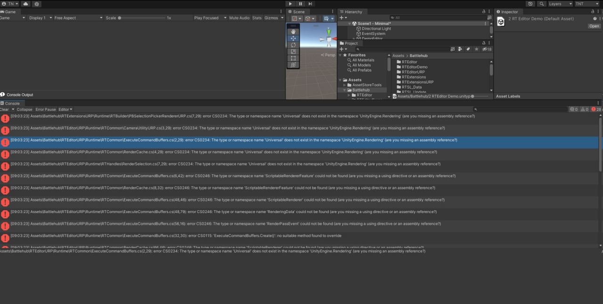
Task: Select the Rotate tool in Scene
Action: [293, 45]
